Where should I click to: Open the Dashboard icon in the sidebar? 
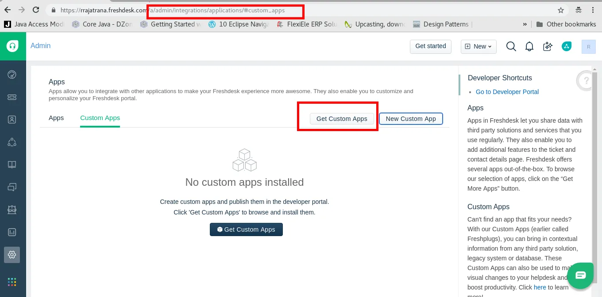[x=12, y=75]
